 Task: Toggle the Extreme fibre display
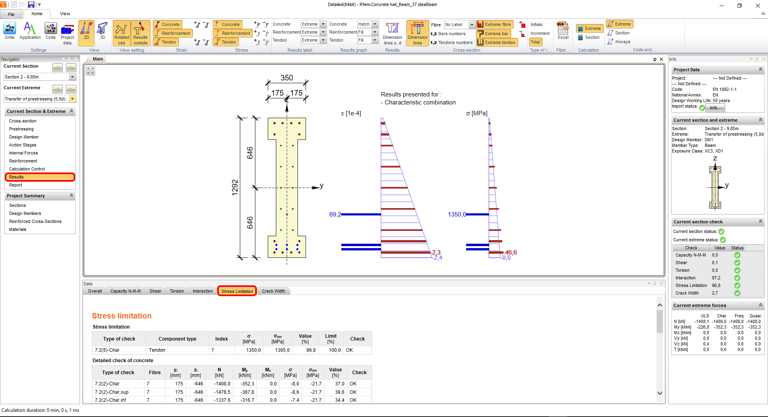494,24
